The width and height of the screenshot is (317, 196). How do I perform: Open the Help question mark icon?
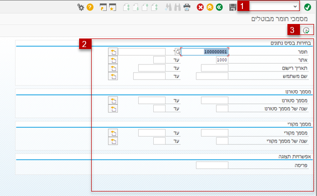pos(90,7)
